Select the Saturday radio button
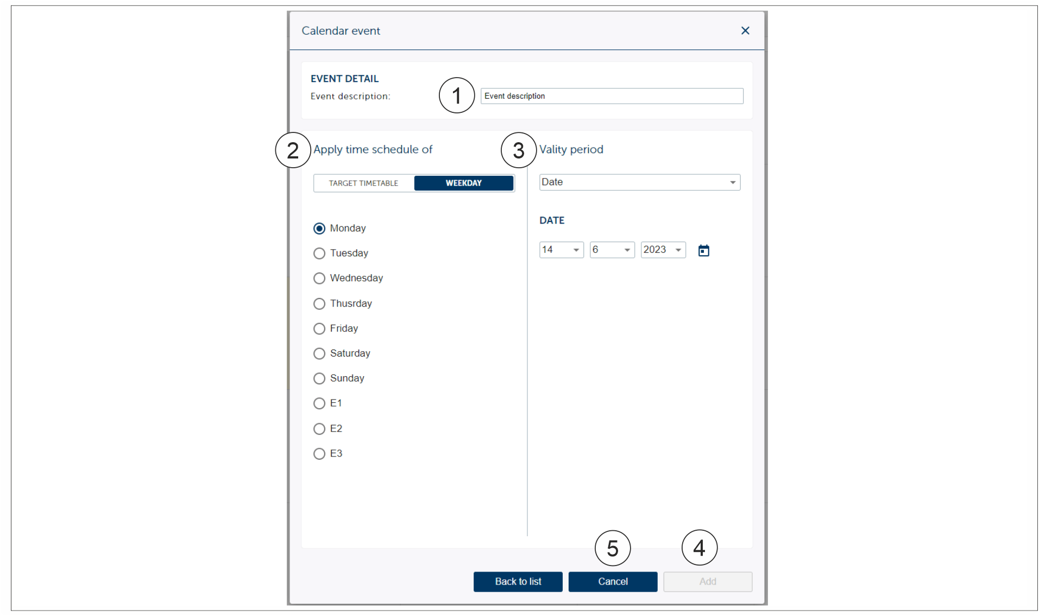This screenshot has width=1039, height=616. tap(319, 353)
